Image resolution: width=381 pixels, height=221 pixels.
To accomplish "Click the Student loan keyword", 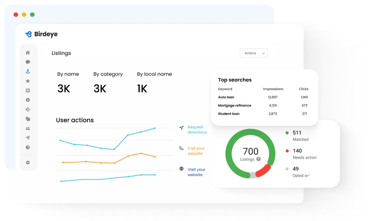I will point(229,114).
